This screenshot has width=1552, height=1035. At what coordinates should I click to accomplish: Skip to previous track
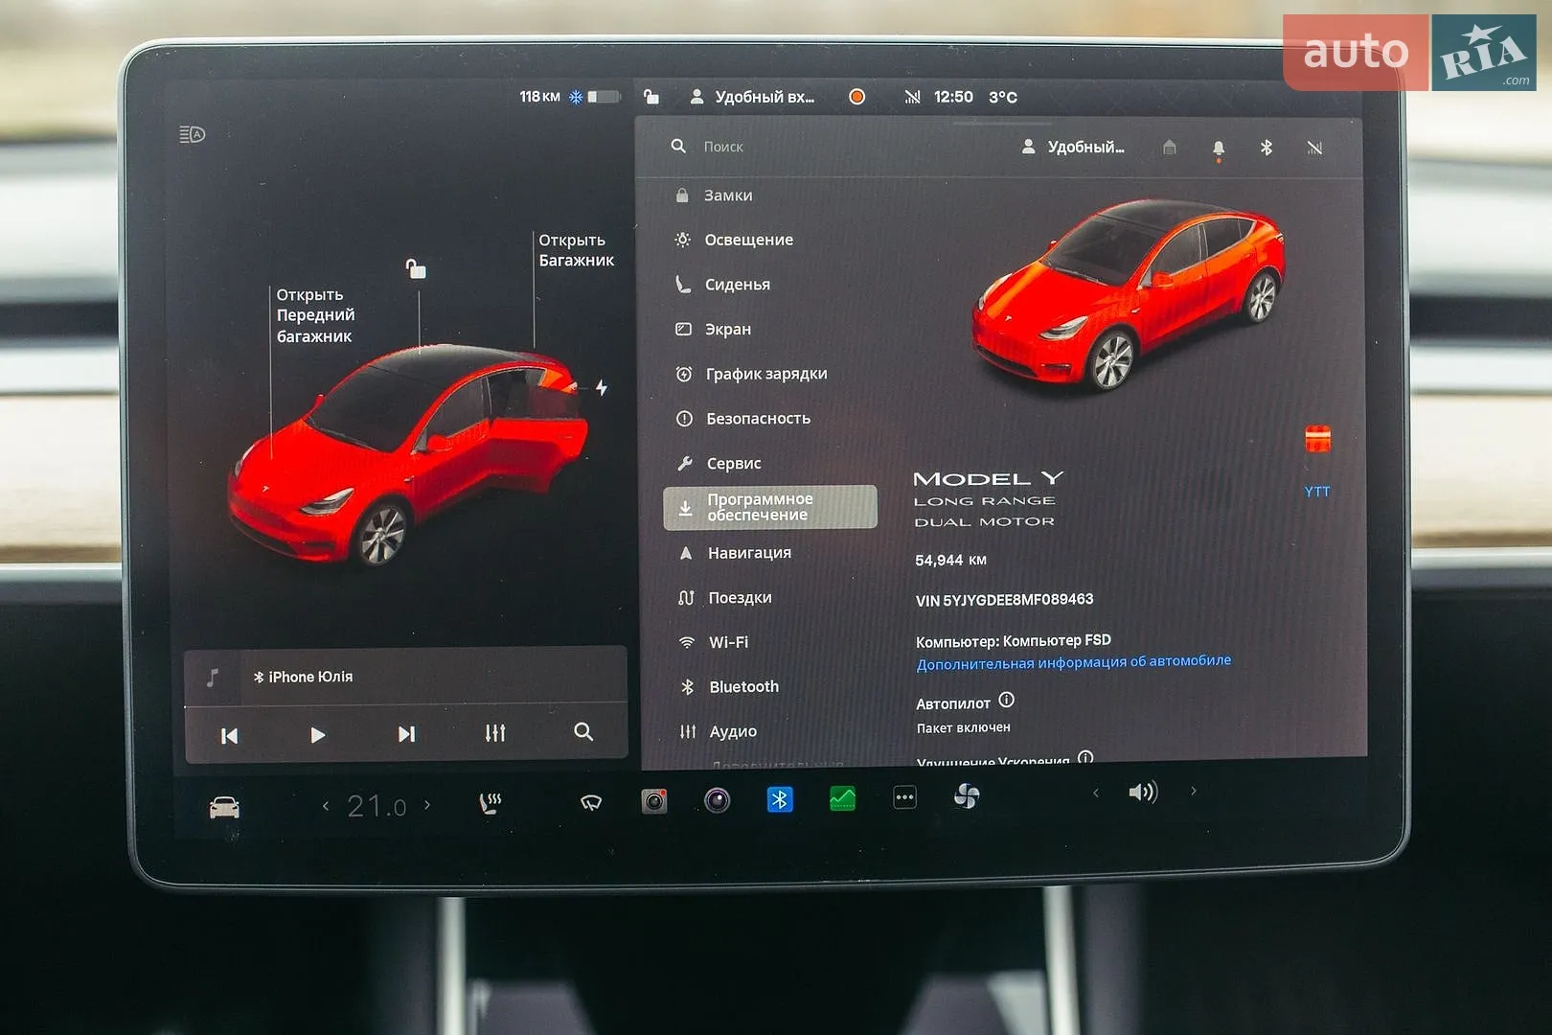point(229,735)
